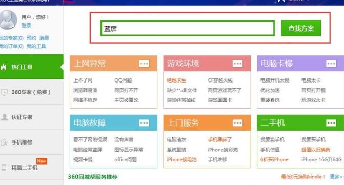The width and height of the screenshot is (344, 185).
Task: Open the 预约 link
Action: 31,38
